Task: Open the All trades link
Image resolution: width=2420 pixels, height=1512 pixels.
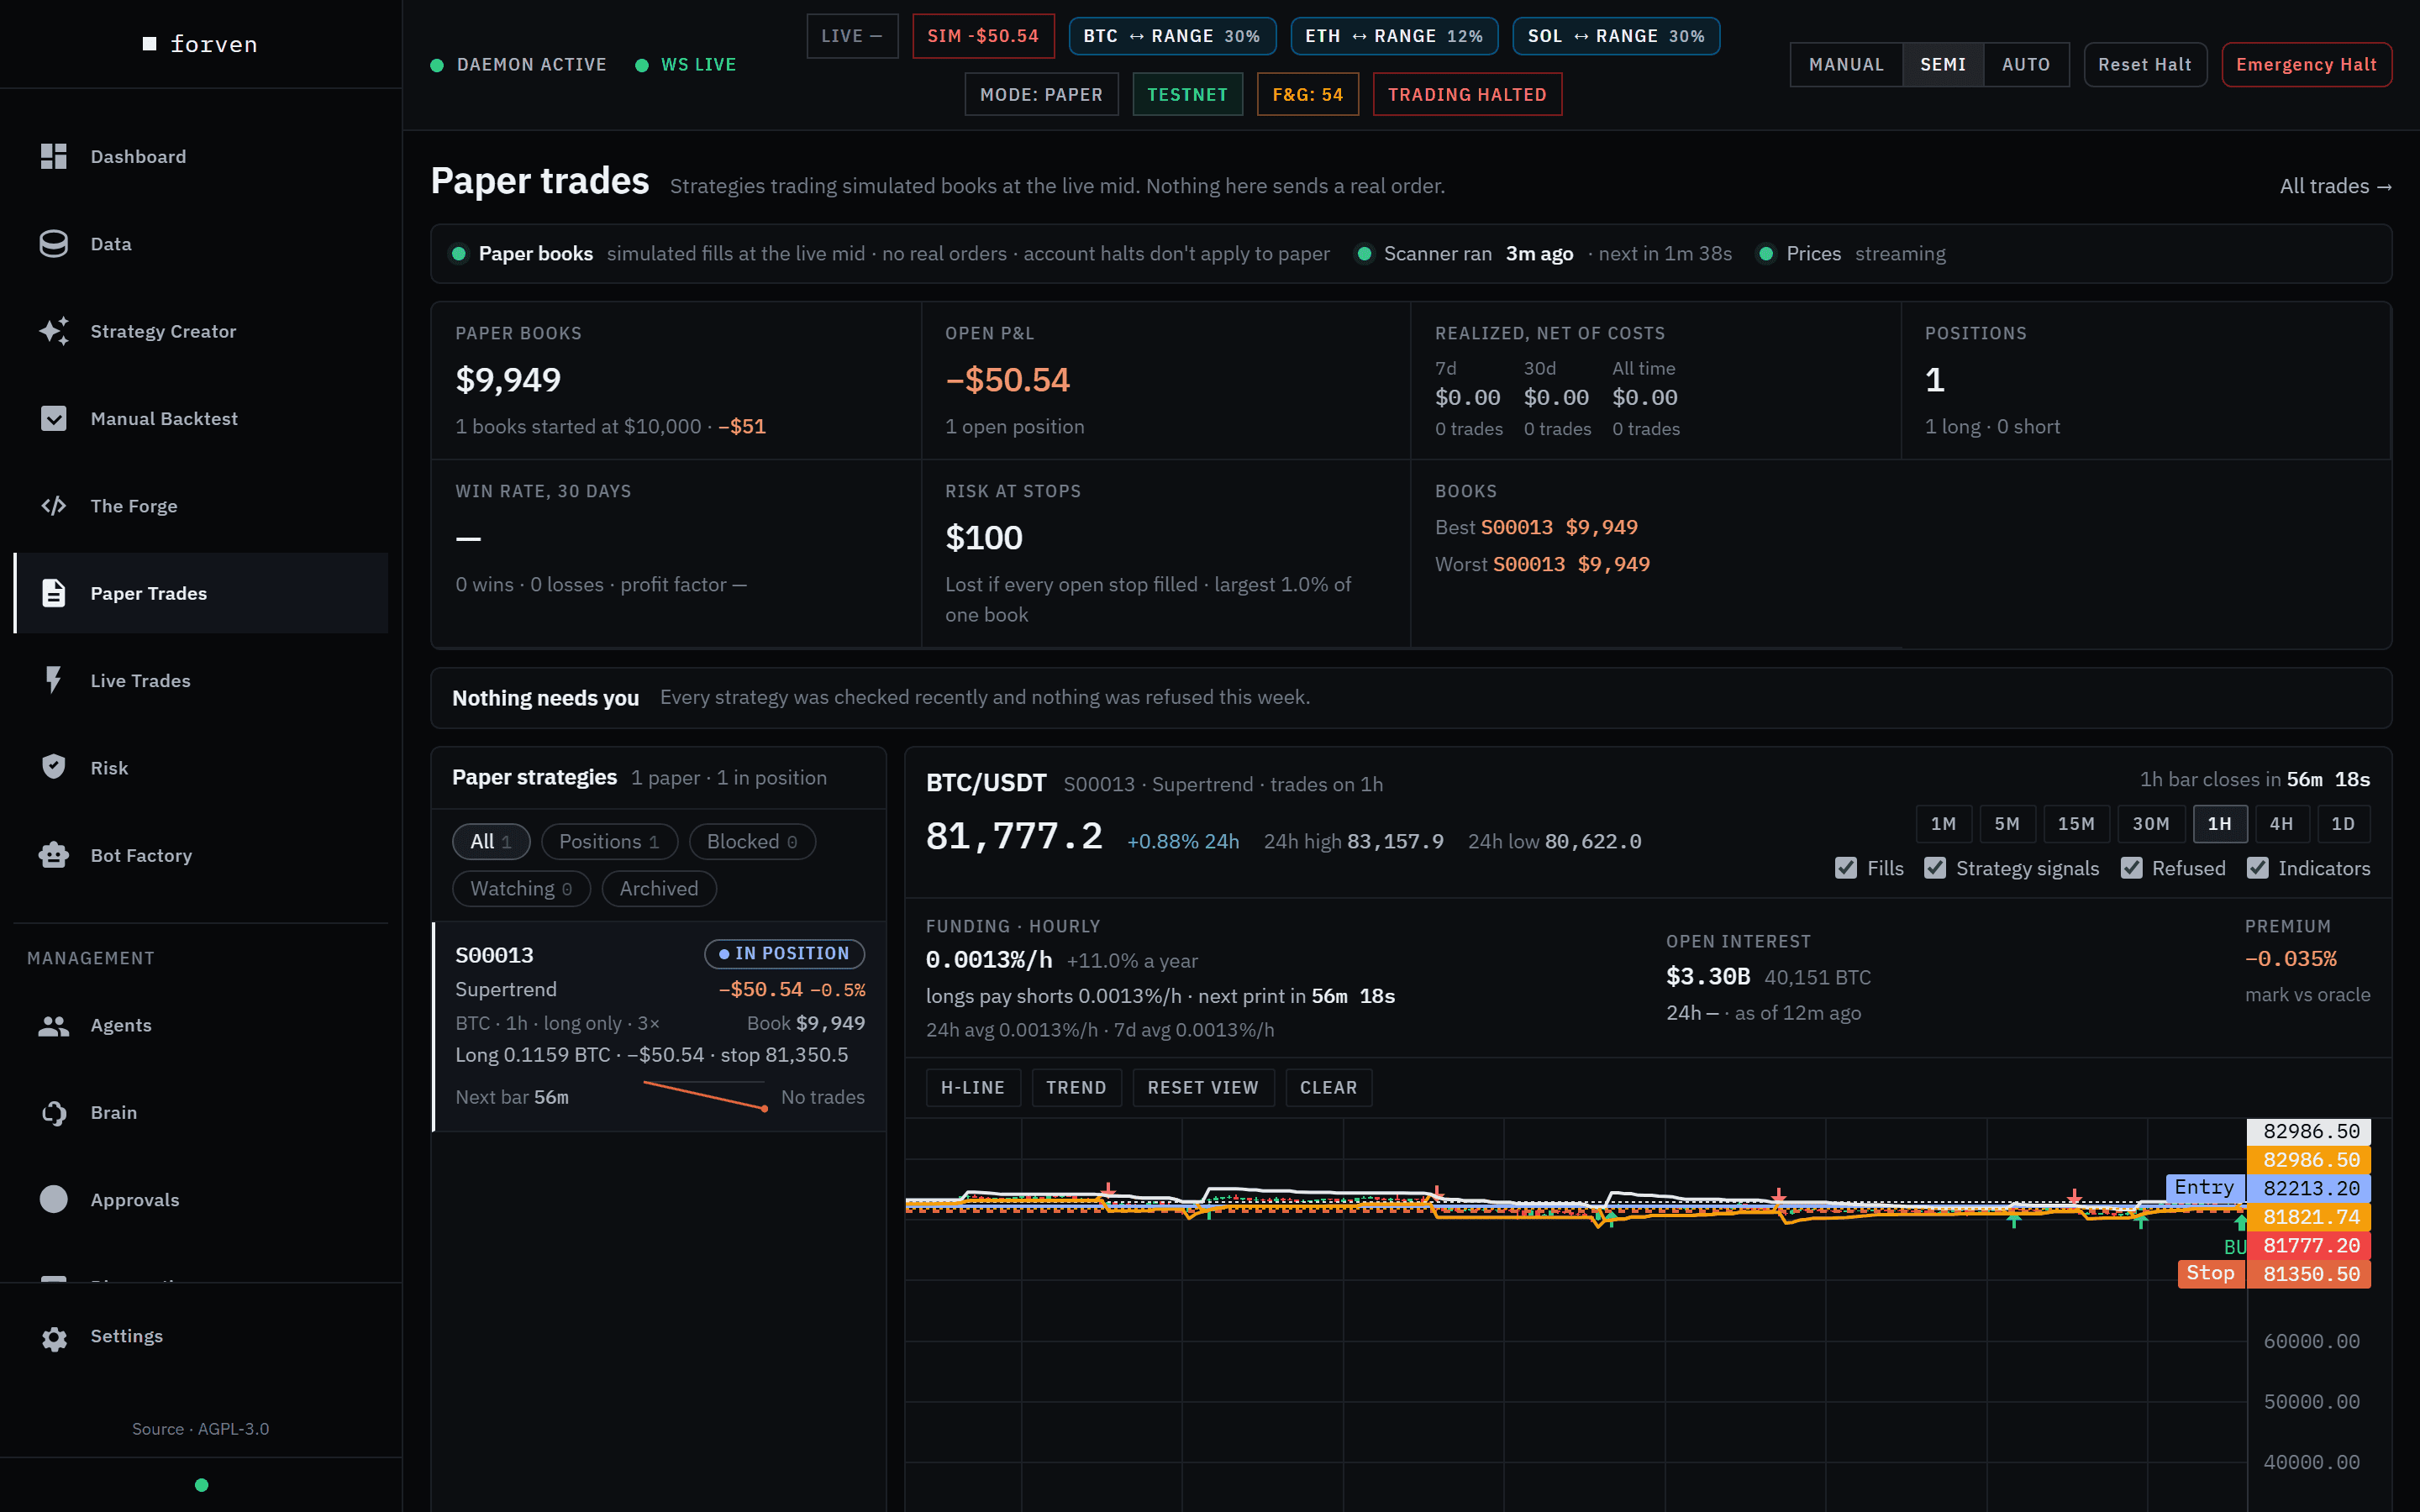Action: click(x=2335, y=186)
